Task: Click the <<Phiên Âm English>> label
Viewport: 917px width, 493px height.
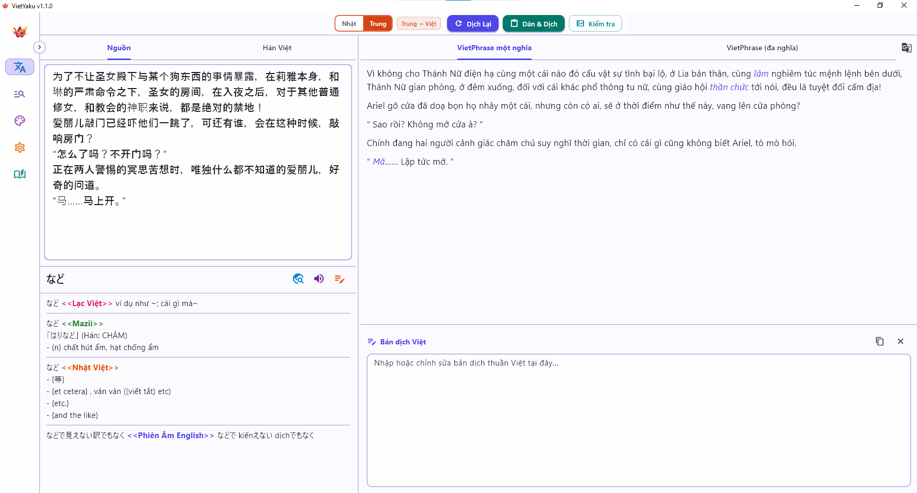Action: coord(171,436)
